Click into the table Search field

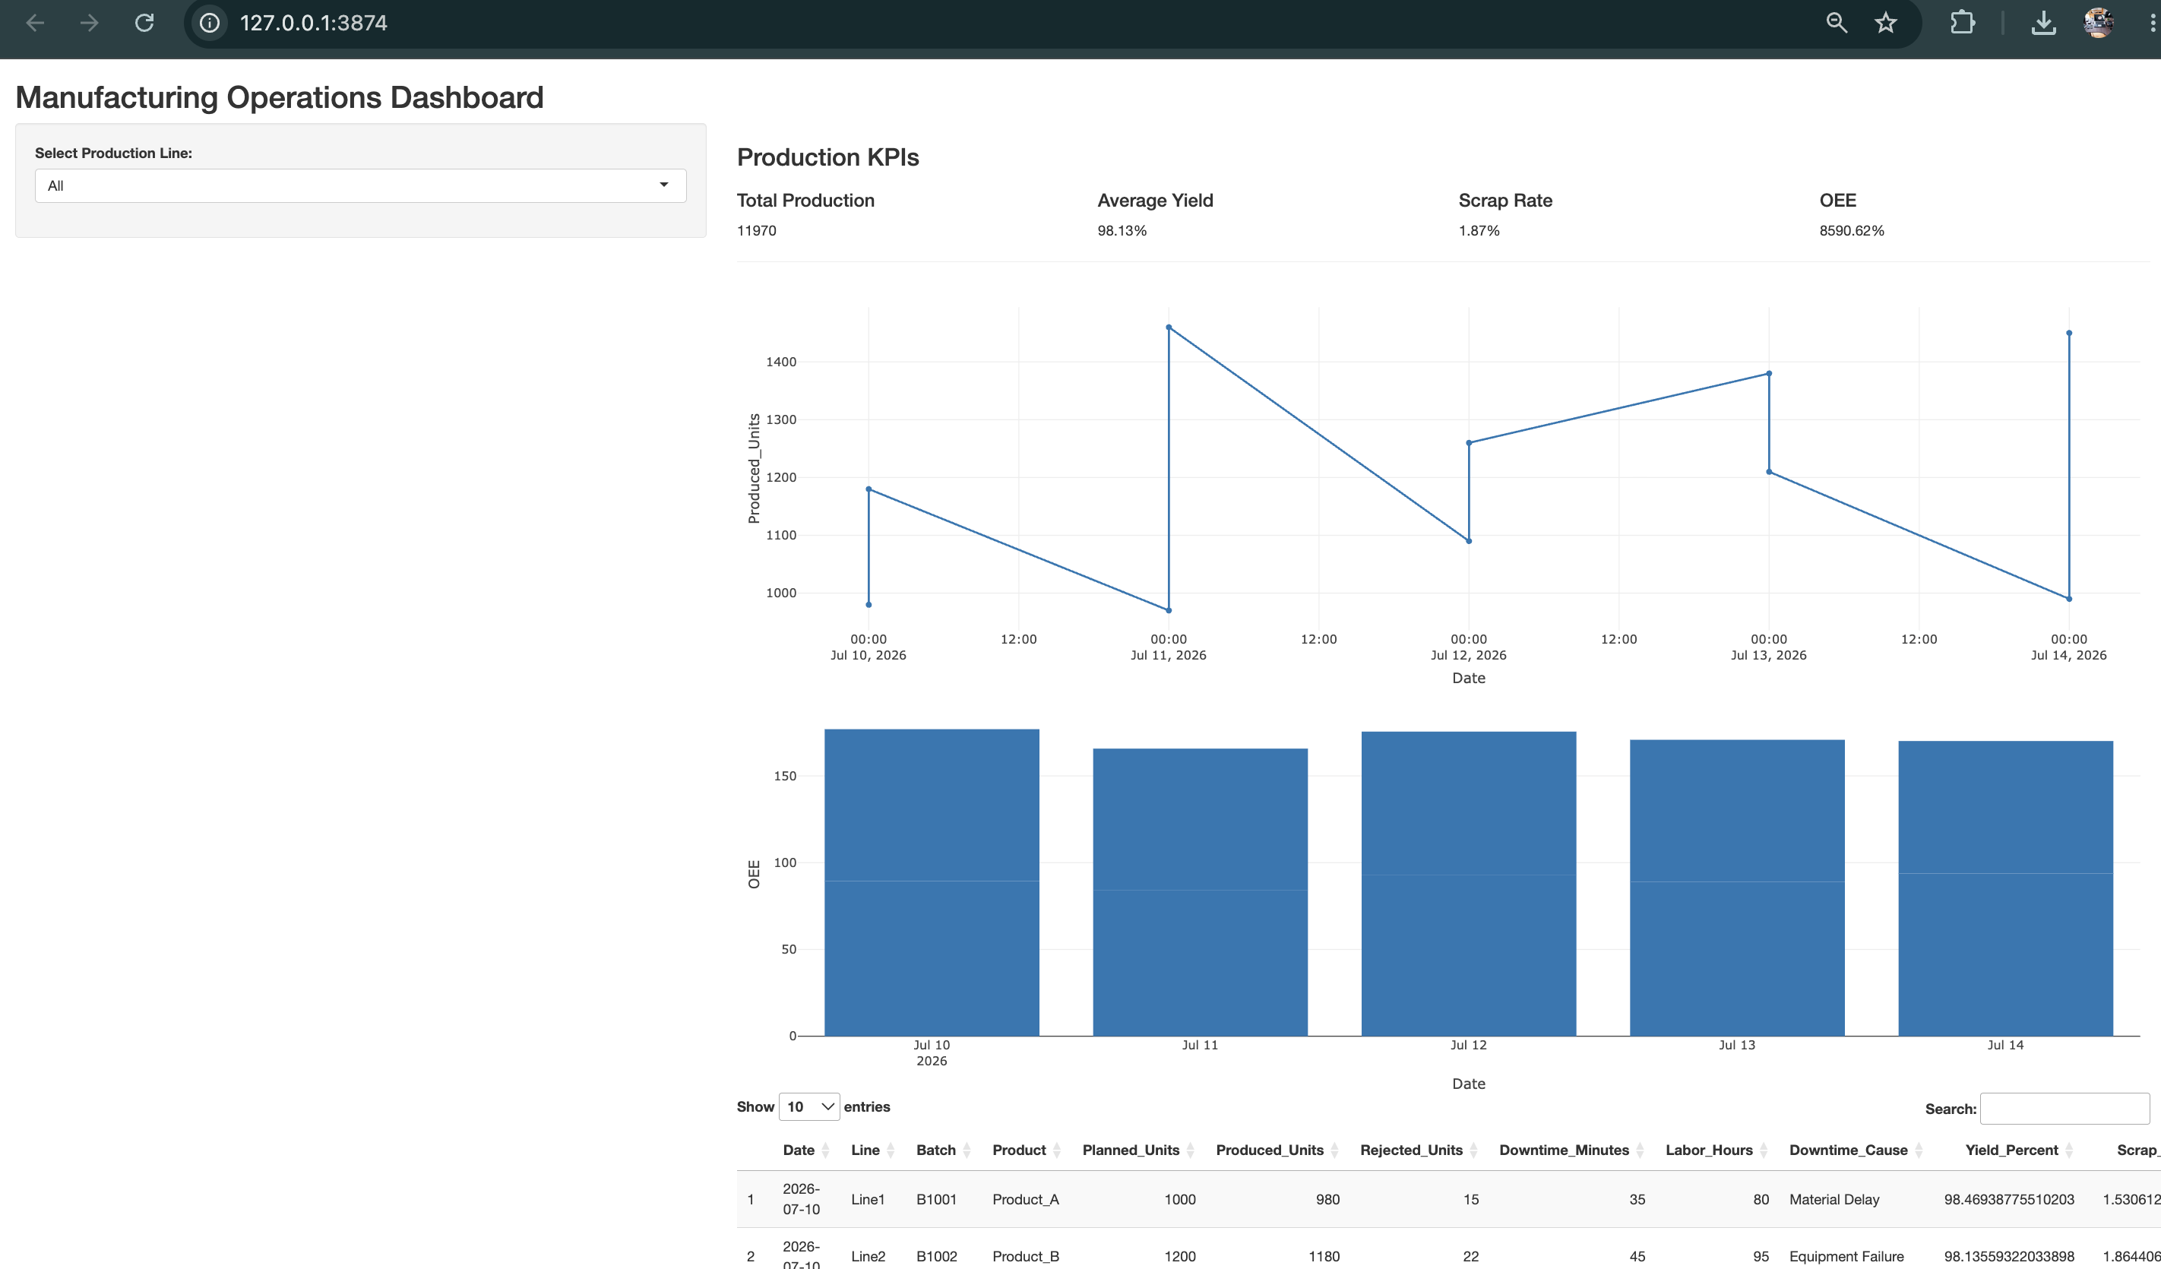(x=2064, y=1109)
